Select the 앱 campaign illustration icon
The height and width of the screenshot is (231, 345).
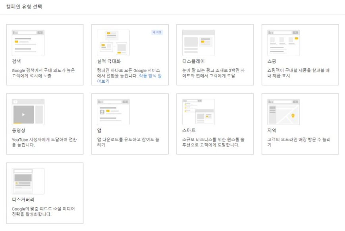pos(113,112)
